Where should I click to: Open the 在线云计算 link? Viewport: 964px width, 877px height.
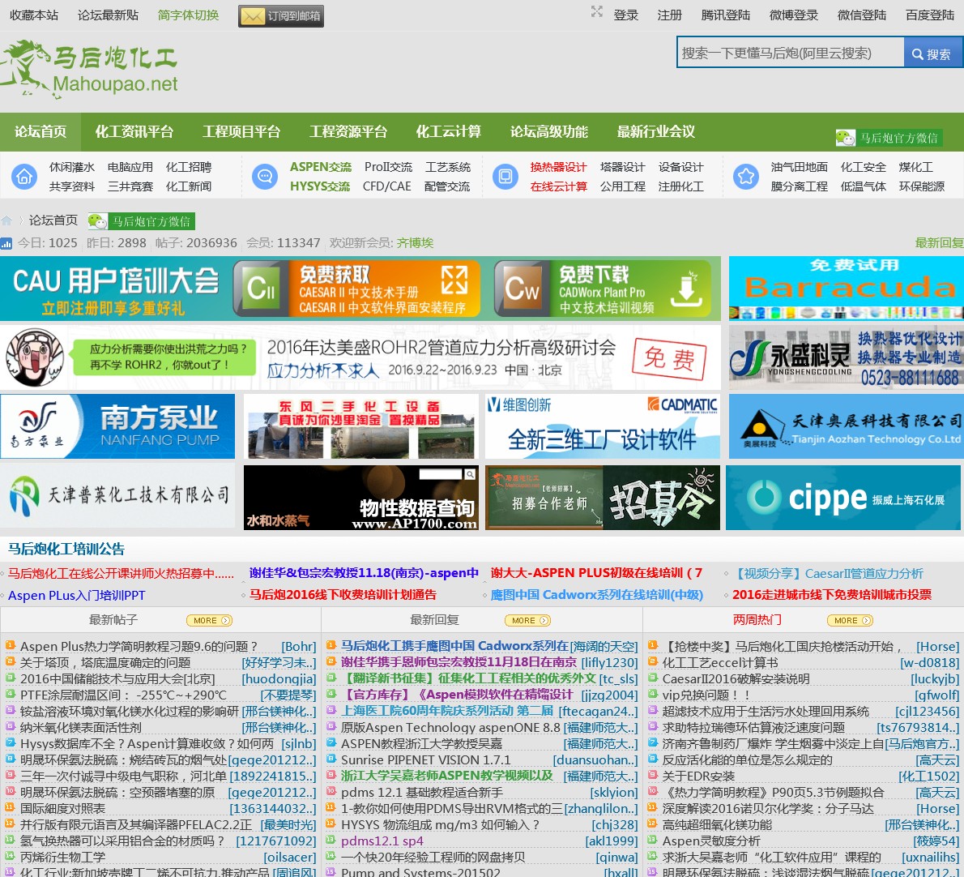coord(558,186)
